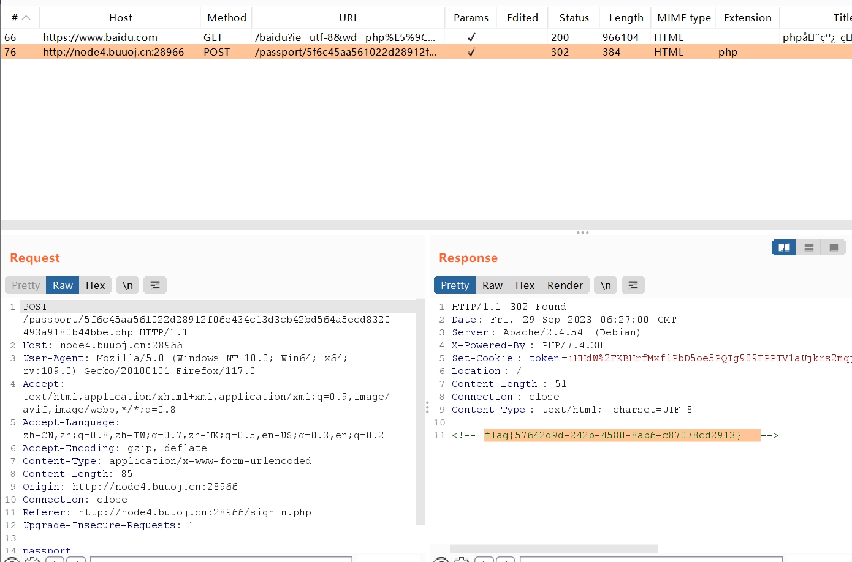The image size is (852, 562).
Task: Sort by the # column arrow
Action: pyautogui.click(x=26, y=18)
